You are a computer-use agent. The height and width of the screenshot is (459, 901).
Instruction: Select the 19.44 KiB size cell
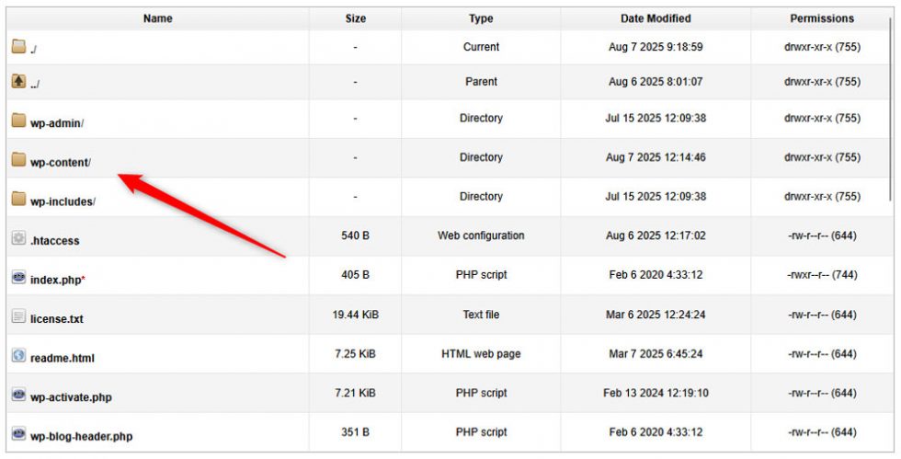pos(355,315)
